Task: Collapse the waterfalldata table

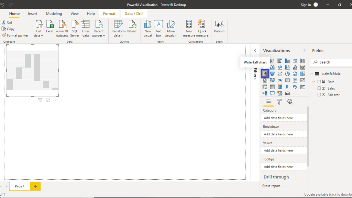Action: pyautogui.click(x=311, y=74)
